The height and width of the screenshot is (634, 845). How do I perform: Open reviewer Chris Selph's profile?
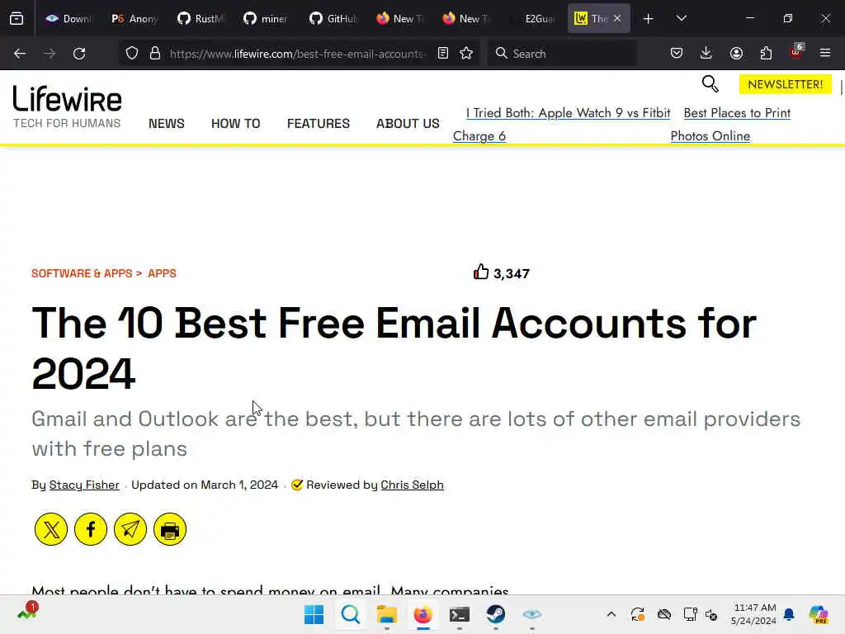413,485
